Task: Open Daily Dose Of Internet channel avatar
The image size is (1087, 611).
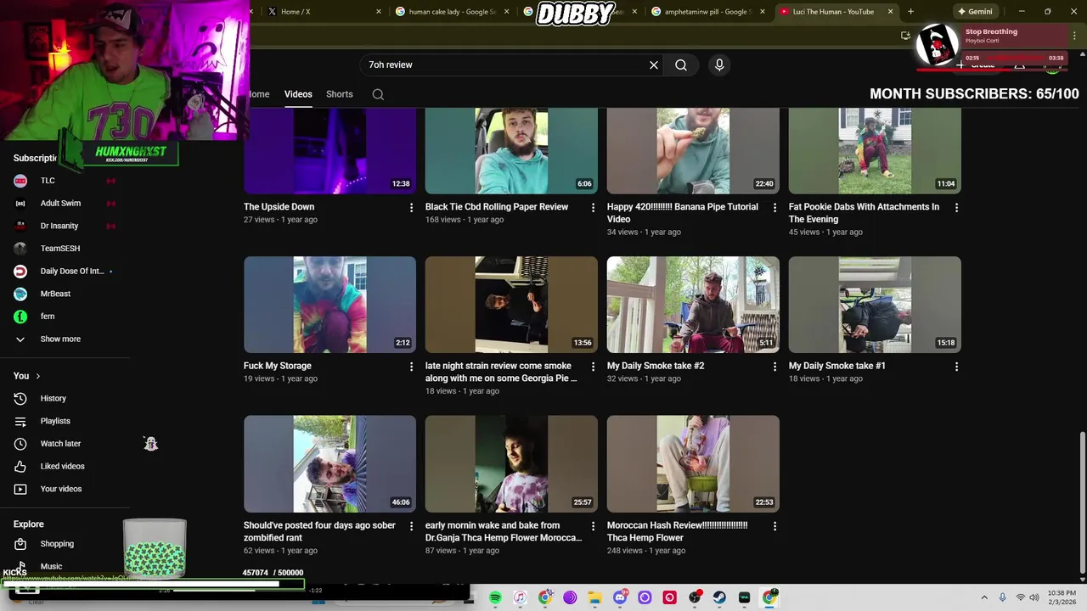Action: (x=20, y=272)
